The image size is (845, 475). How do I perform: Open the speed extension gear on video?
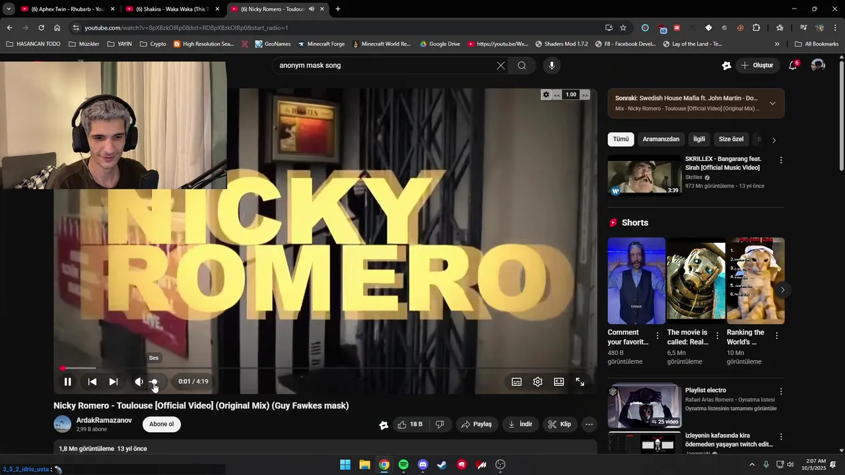(x=546, y=94)
